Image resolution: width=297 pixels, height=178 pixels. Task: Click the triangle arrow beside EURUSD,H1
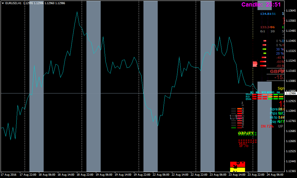[3, 3]
